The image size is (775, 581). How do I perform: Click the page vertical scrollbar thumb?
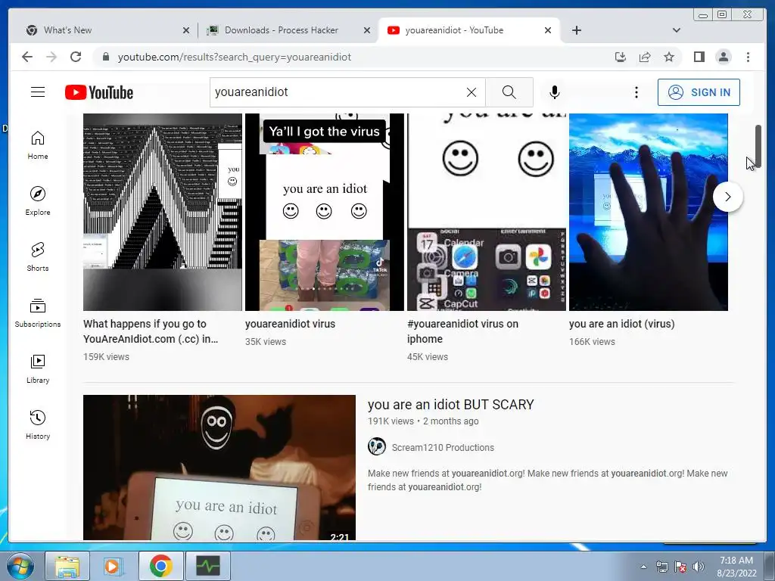pyautogui.click(x=757, y=146)
